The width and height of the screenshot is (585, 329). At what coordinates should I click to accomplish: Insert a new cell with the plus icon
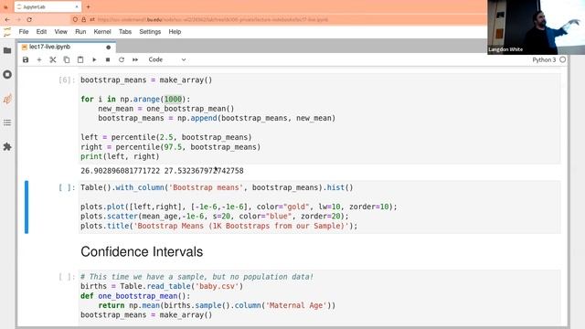point(39,59)
